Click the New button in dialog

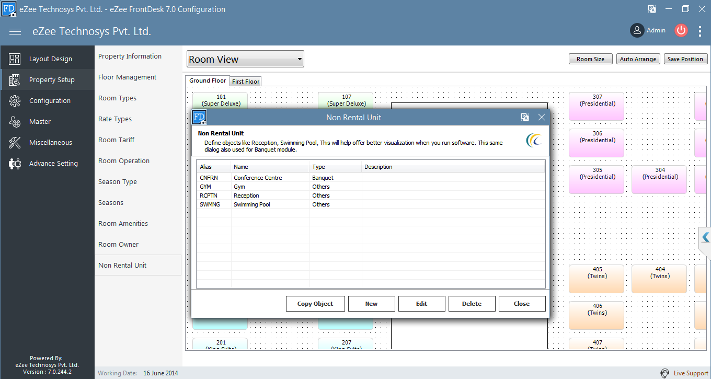[x=371, y=304]
